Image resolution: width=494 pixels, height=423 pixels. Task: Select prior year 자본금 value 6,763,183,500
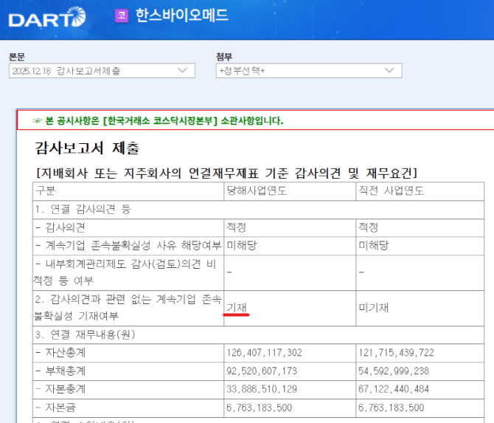click(391, 407)
